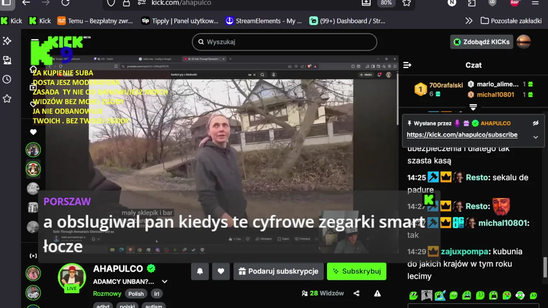The height and width of the screenshot is (308, 548).
Task: Open the Tipply panel użytkownika bookmark
Action: (180, 21)
